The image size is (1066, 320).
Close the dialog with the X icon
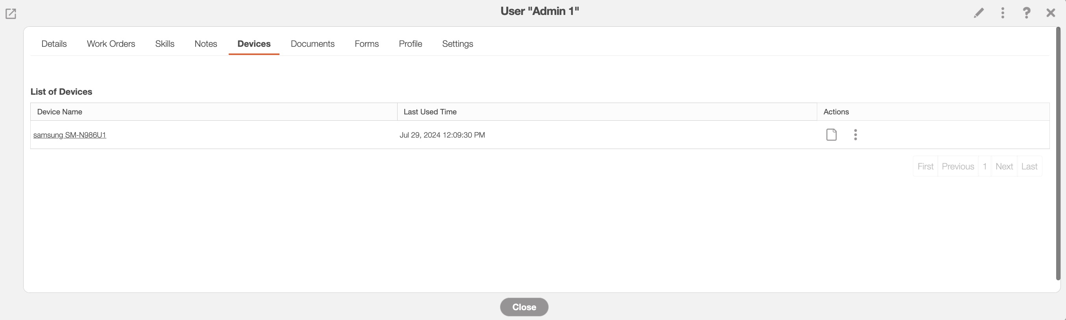(x=1051, y=13)
